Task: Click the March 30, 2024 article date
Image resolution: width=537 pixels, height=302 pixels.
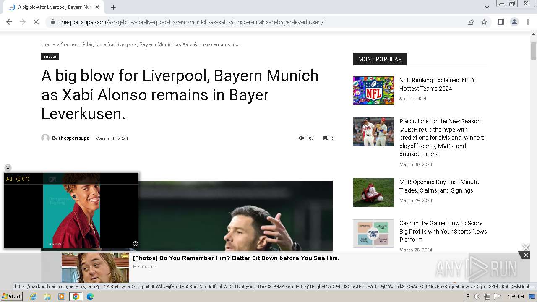Action: coord(112,138)
